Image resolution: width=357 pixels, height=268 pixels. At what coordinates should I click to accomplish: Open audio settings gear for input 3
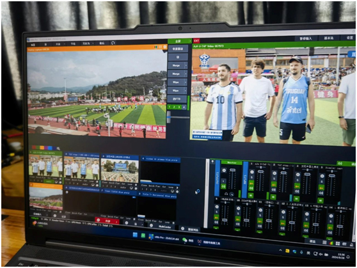pyautogui.click(x=297, y=175)
